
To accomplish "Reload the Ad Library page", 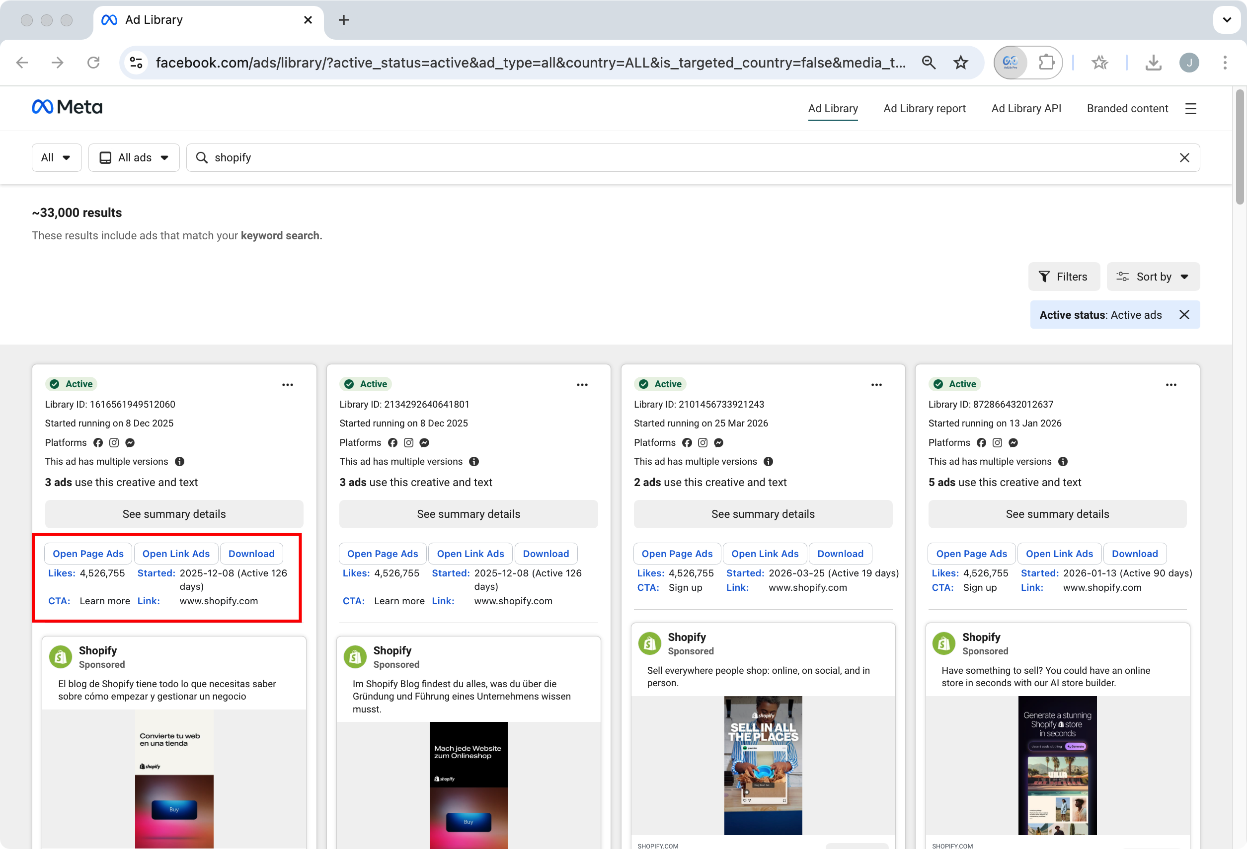I will click(93, 63).
